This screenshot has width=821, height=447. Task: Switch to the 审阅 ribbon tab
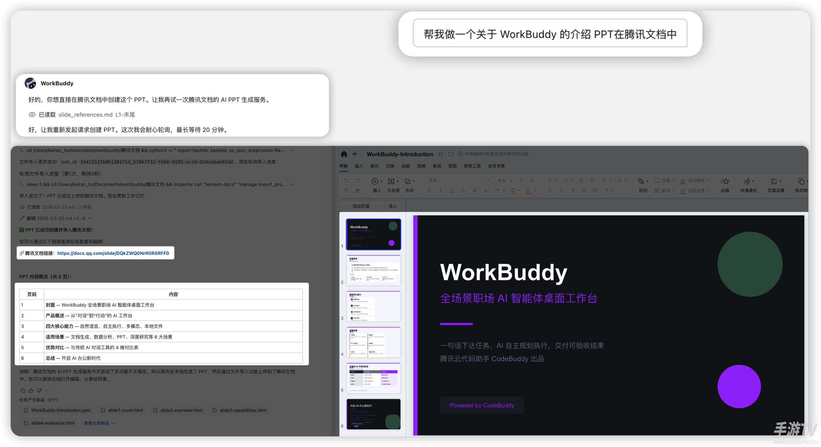(437, 166)
